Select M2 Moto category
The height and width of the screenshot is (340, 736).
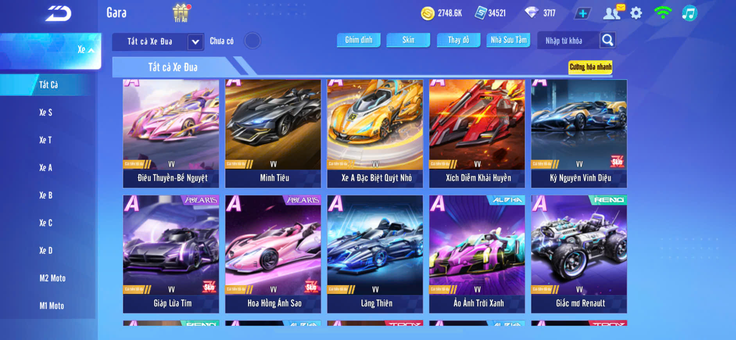point(52,278)
